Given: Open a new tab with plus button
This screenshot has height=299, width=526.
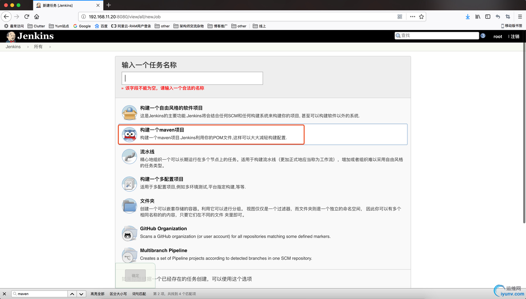Looking at the screenshot, I should click(109, 5).
